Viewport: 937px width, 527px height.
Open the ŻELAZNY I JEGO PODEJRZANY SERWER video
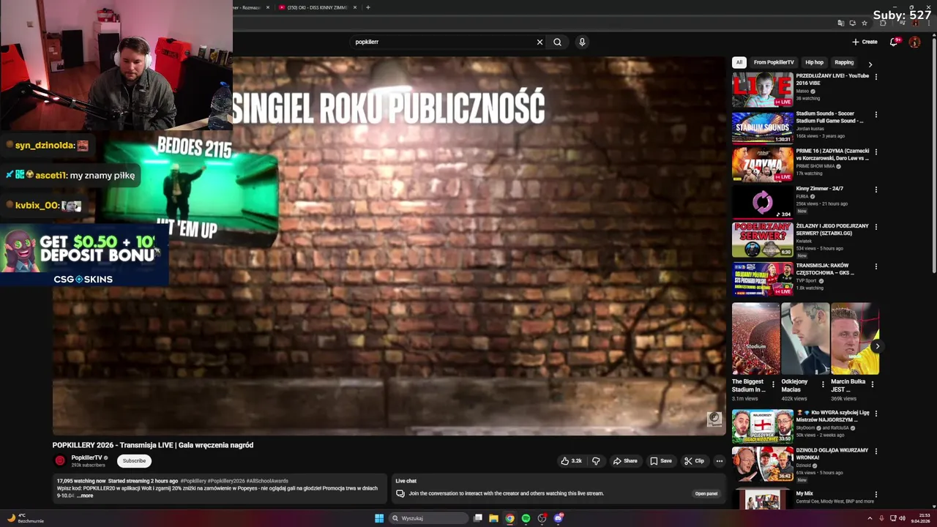tap(763, 239)
